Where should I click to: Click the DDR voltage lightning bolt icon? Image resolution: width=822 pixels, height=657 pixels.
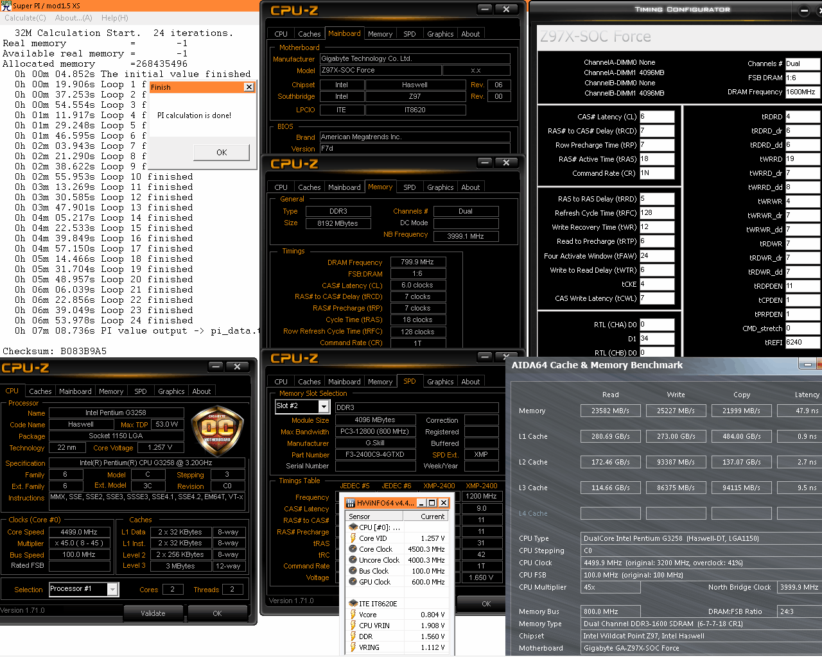coord(353,636)
